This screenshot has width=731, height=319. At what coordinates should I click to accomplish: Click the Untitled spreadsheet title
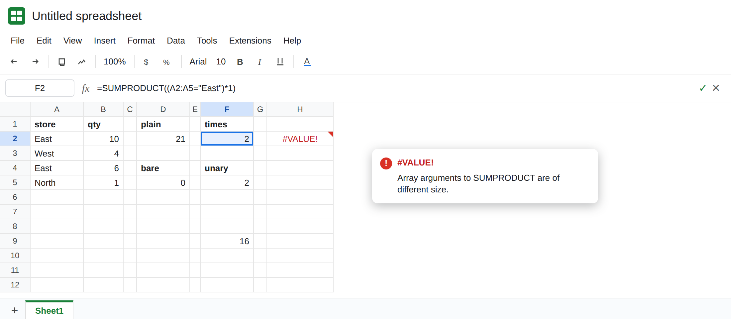tap(87, 16)
